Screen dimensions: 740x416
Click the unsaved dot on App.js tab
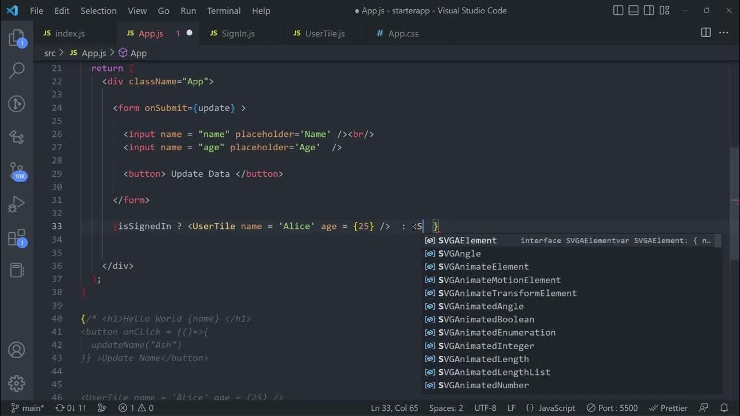(189, 33)
